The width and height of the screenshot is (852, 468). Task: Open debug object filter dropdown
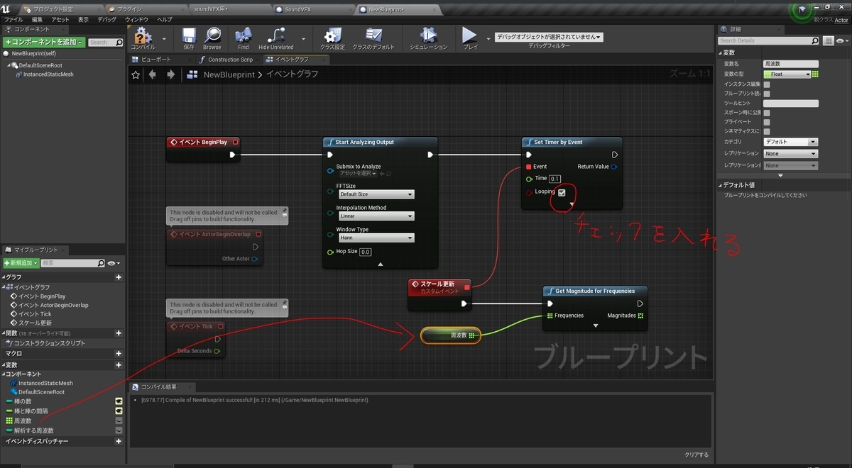coord(549,37)
